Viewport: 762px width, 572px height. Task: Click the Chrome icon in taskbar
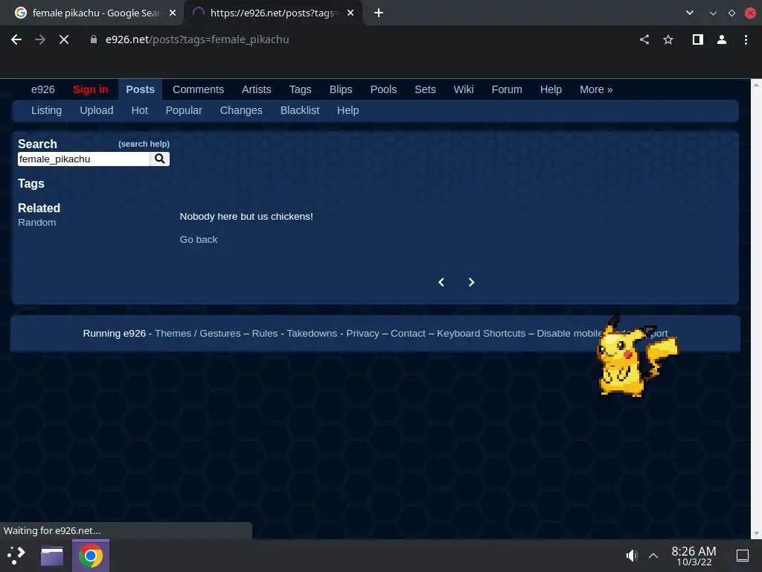[90, 556]
